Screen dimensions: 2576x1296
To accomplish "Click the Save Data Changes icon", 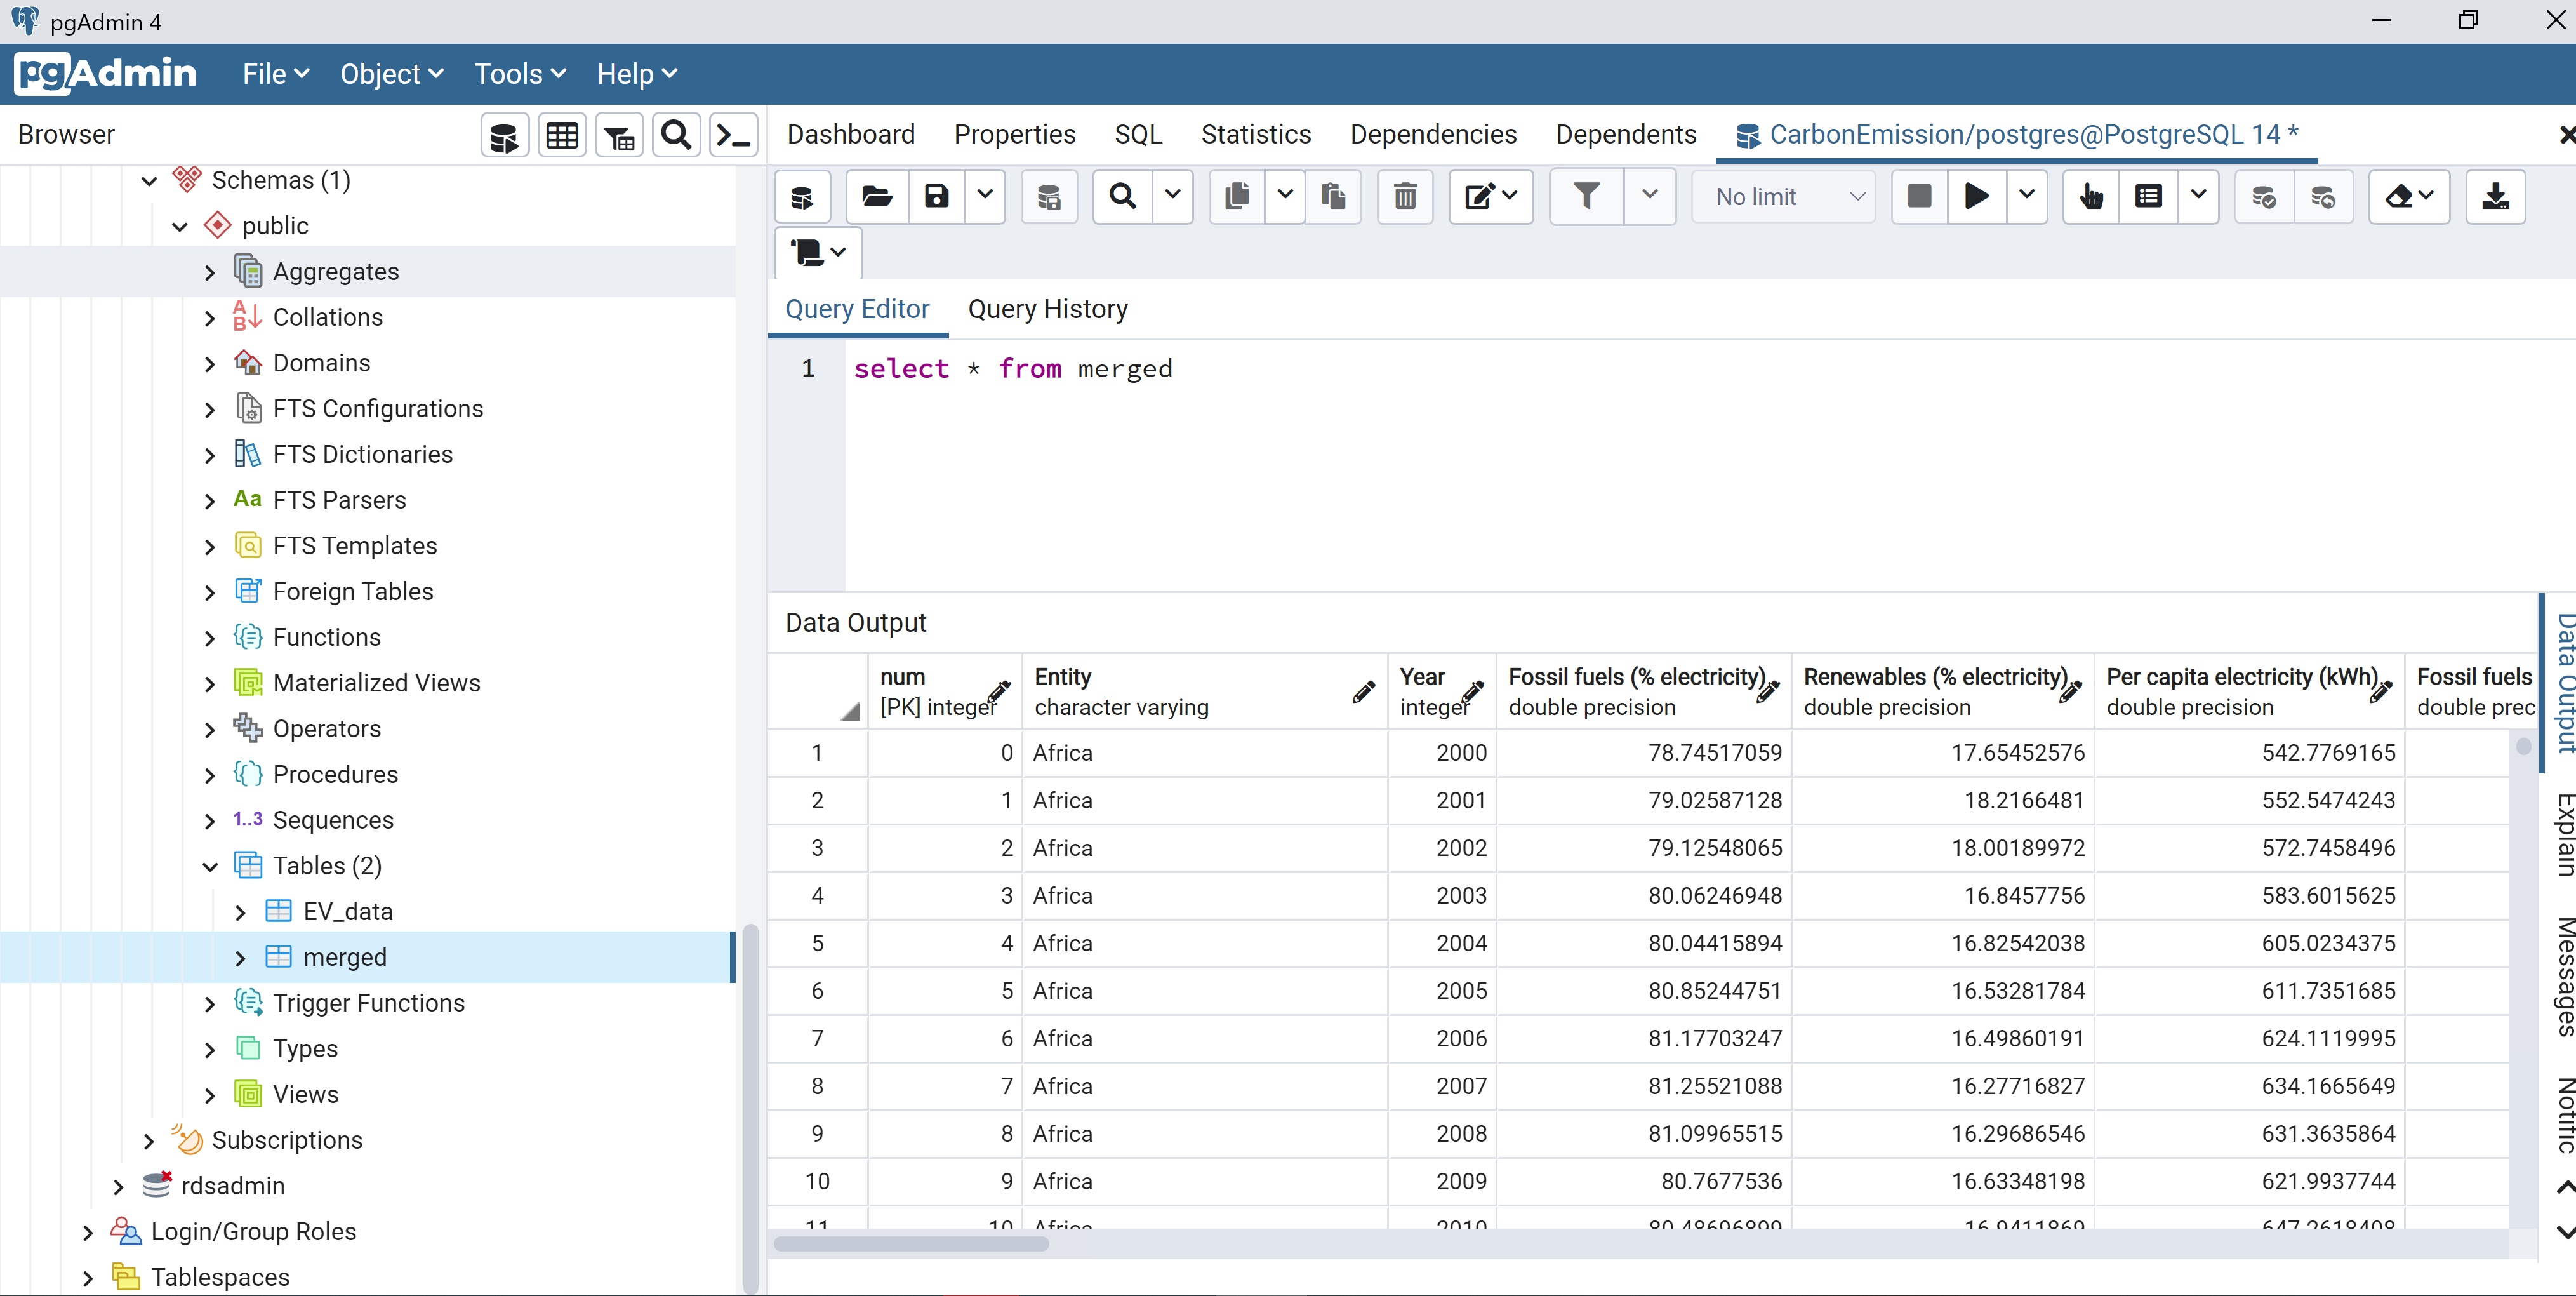I will click(1048, 197).
